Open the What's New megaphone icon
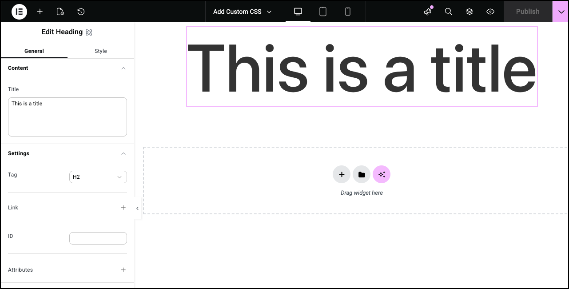This screenshot has width=569, height=289. [428, 12]
